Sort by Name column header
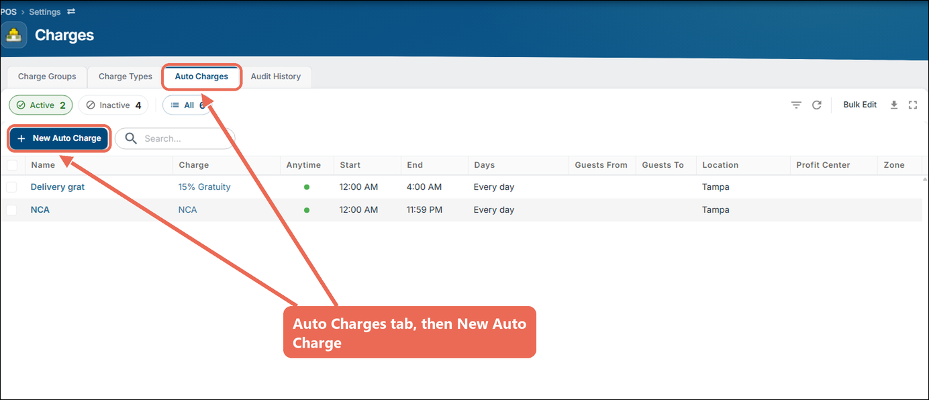Viewport: 929px width, 400px height. tap(43, 165)
